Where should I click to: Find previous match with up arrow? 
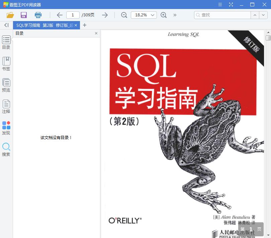coord(255,15)
